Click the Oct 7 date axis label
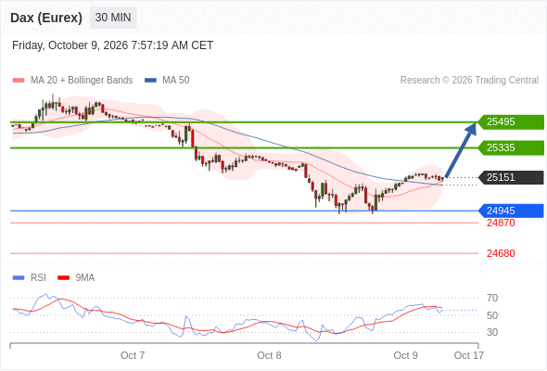The image size is (547, 371). (x=133, y=355)
